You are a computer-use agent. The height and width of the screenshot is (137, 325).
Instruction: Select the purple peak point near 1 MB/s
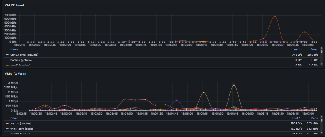[177, 100]
